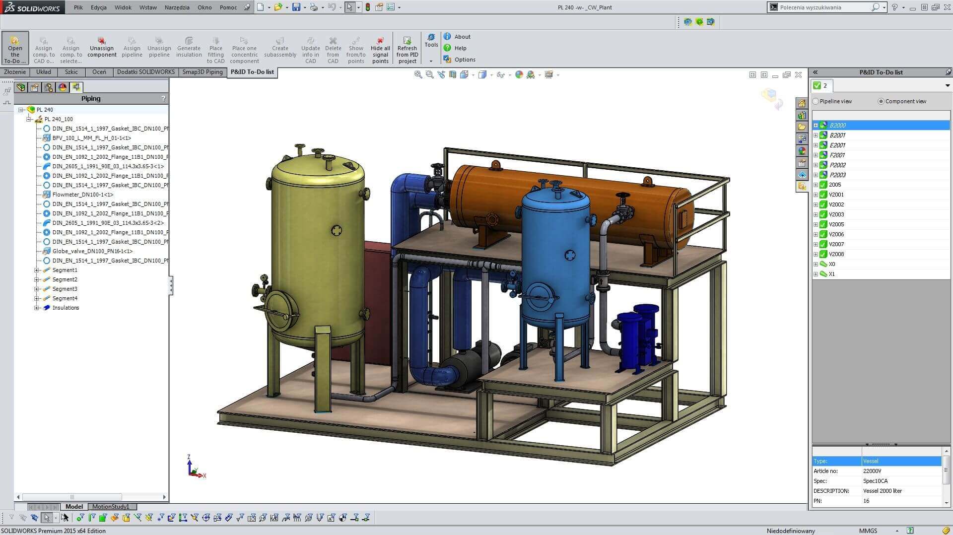Image resolution: width=953 pixels, height=535 pixels.
Task: Click the Piping tree horizontal scrollbar
Action: point(72,497)
